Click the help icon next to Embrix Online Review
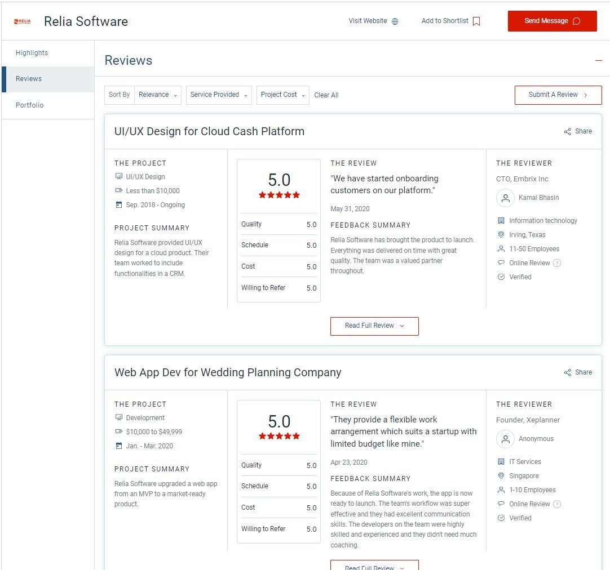The width and height of the screenshot is (610, 570). click(x=557, y=263)
